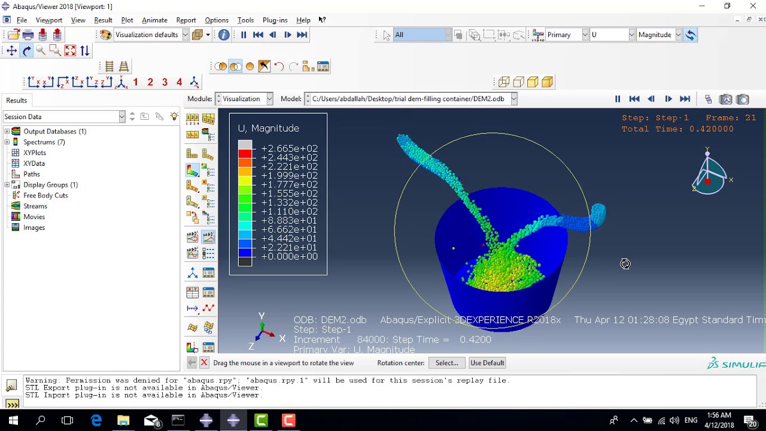Click the camera snapshot icon

pos(742,99)
